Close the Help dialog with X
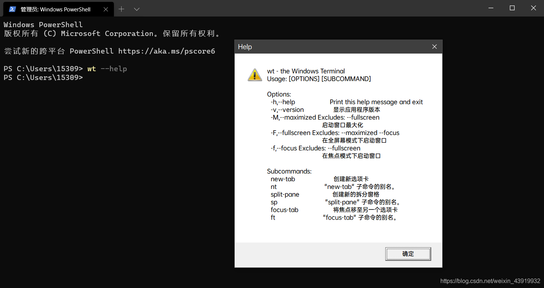The image size is (544, 288). click(435, 47)
